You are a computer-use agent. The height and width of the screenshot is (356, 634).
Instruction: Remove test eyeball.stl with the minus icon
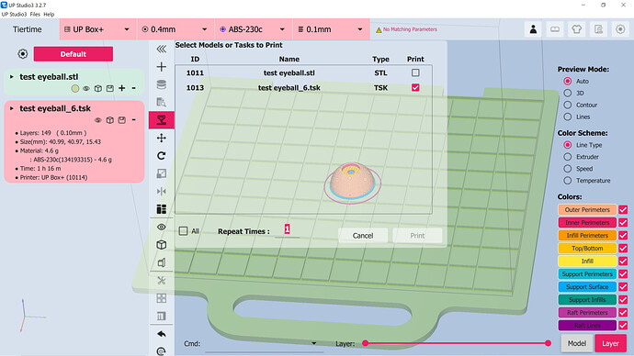tap(133, 88)
